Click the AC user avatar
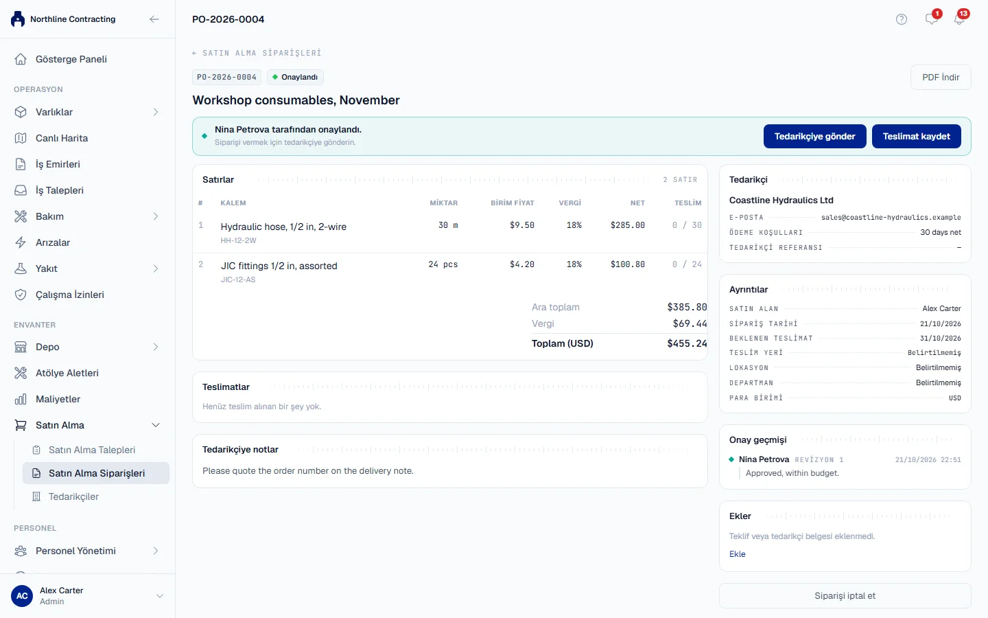The height and width of the screenshot is (618, 988). click(x=22, y=596)
